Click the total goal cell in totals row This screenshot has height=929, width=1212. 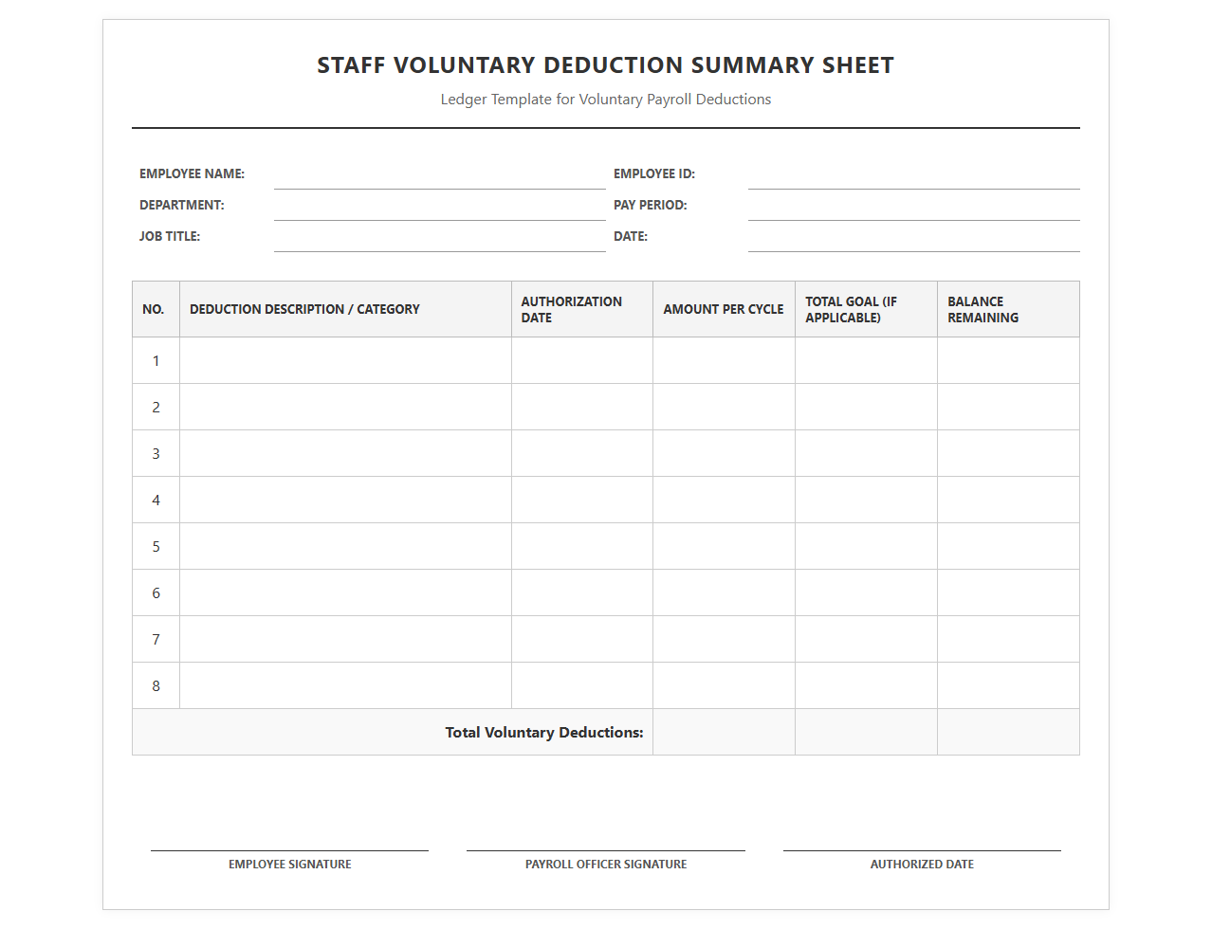[x=866, y=732]
